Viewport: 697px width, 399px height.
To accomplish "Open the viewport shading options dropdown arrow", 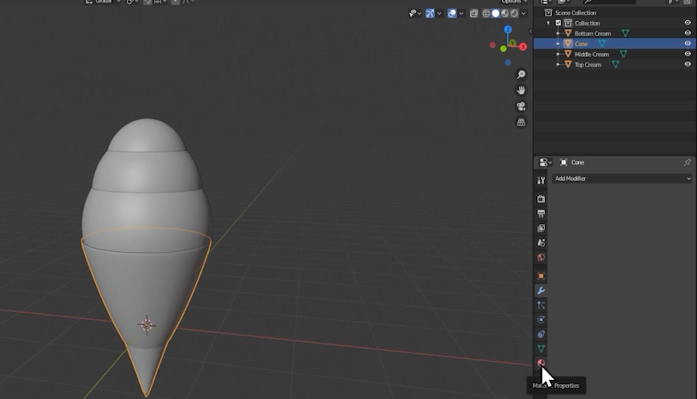I will 524,14.
